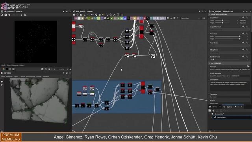Switch to the Explorer tab
Screen dimensions: 252x142
click(229, 107)
